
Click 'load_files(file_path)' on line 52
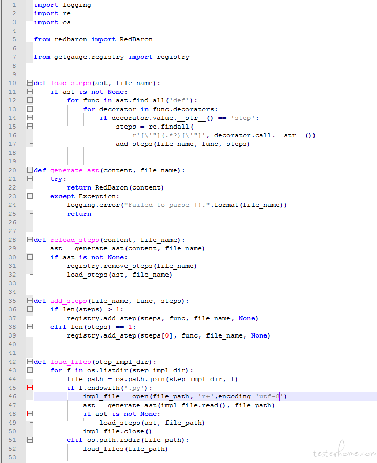(x=125, y=449)
